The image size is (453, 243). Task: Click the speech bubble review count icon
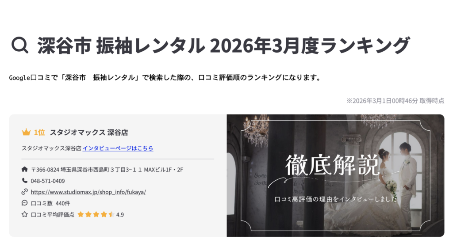point(25,203)
